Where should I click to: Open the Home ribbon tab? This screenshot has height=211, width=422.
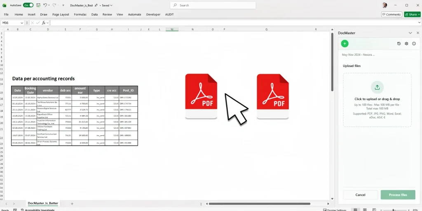click(19, 14)
